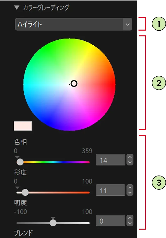This screenshot has width=166, height=238.
Task: Select the color preview swatch below the wheel
Action: pos(23,126)
